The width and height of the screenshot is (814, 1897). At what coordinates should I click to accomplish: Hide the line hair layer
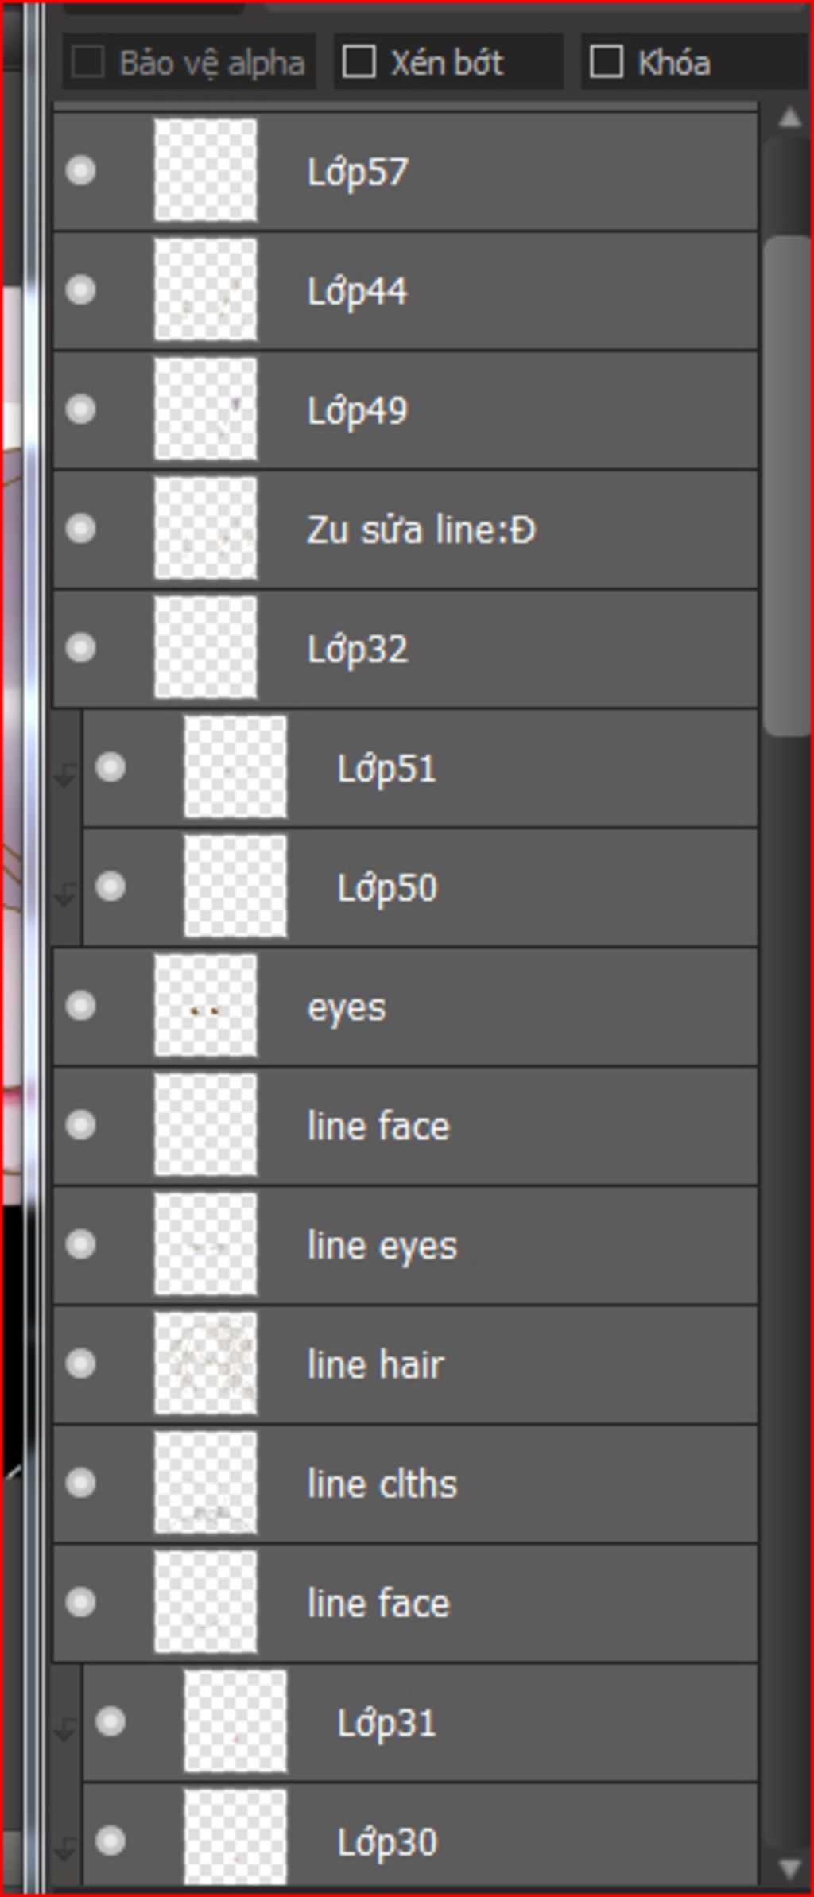coord(81,1364)
